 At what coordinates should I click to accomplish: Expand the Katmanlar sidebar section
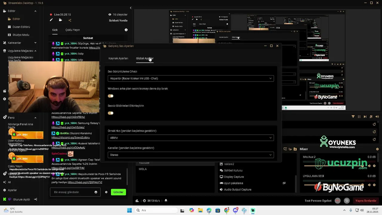coord(35,43)
